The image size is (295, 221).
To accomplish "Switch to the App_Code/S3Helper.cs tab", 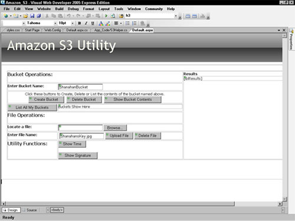I will (x=111, y=30).
